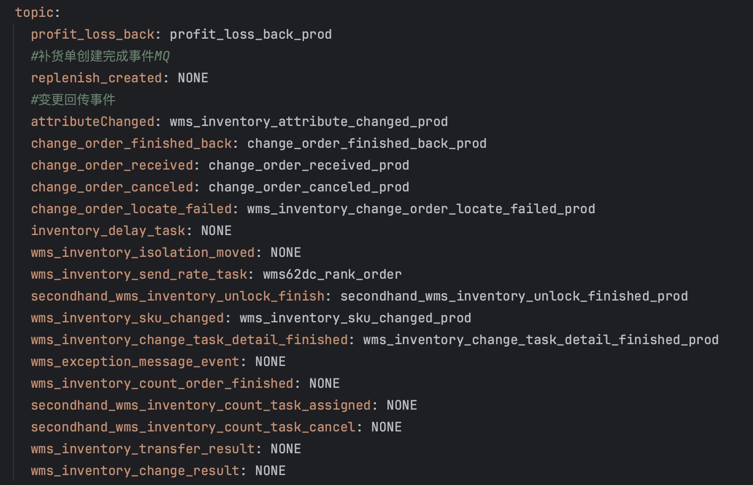Click the secondhand_wms_inventory_count_task_assigned key
Screen dimensions: 753x485
click(x=201, y=405)
